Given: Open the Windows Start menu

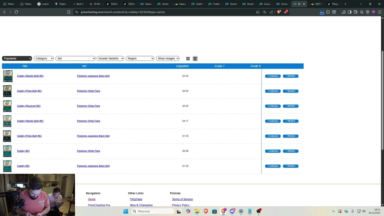Looking at the screenshot, I should tap(126, 211).
